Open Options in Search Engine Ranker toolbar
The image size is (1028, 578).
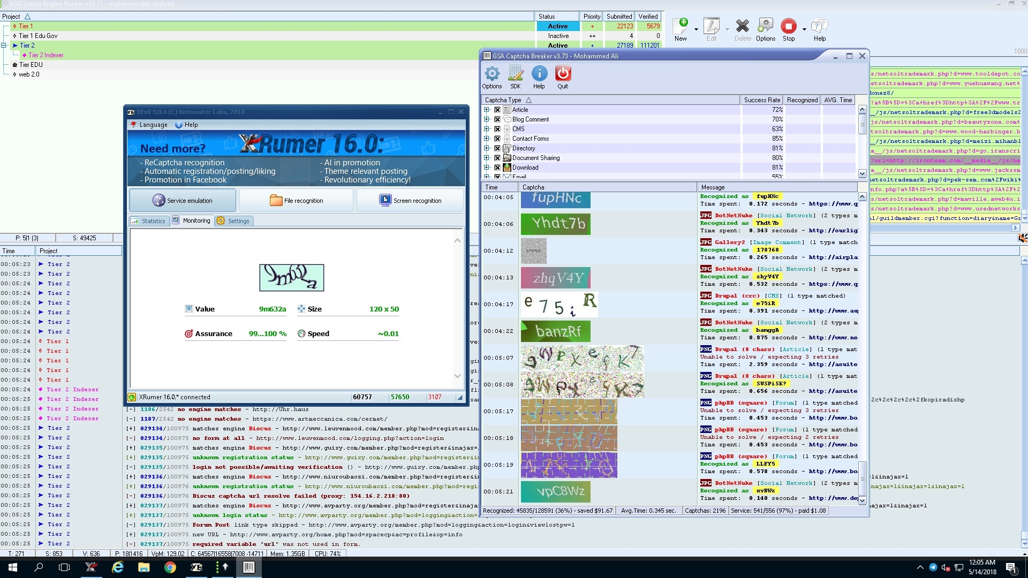pyautogui.click(x=766, y=29)
